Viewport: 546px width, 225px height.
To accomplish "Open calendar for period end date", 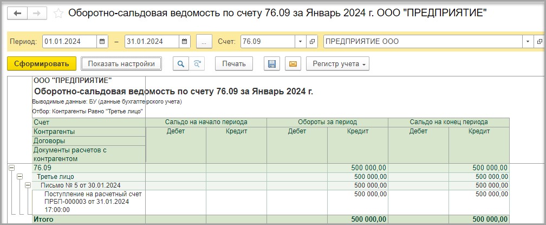I will [x=185, y=42].
